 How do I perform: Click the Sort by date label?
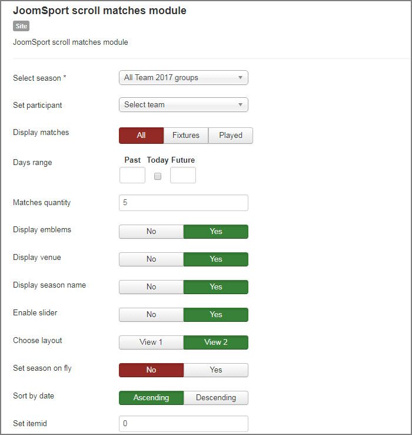[34, 396]
